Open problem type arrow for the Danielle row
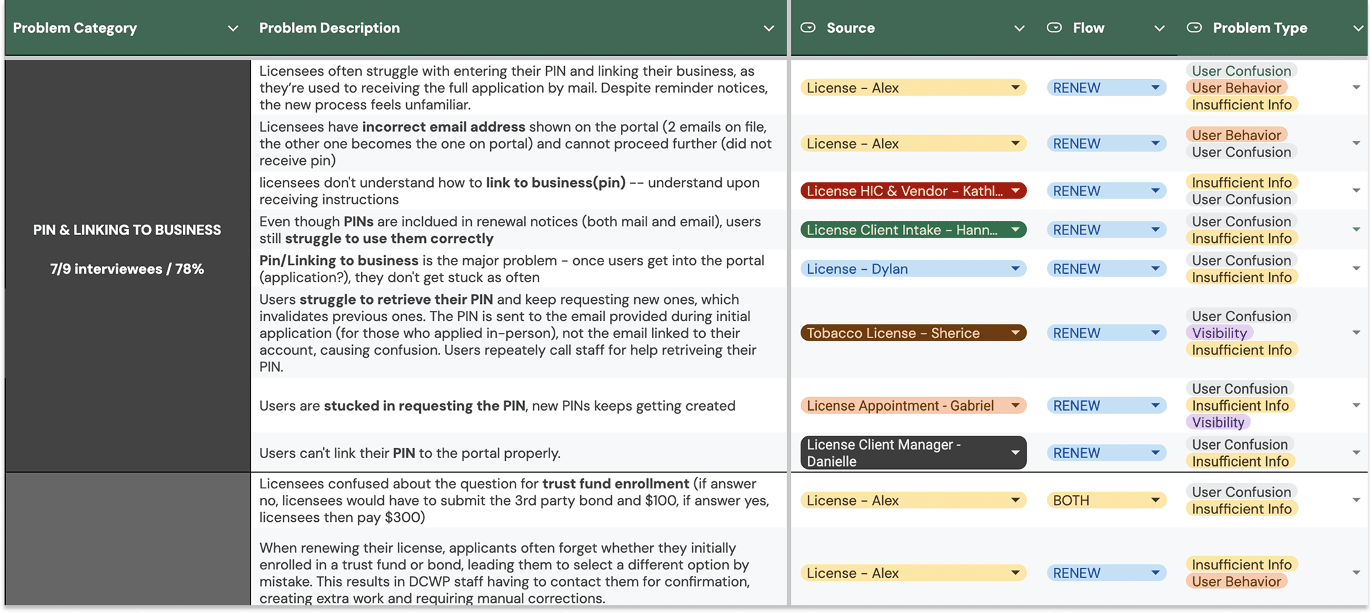Viewport: 1372px width, 613px height. (x=1356, y=453)
